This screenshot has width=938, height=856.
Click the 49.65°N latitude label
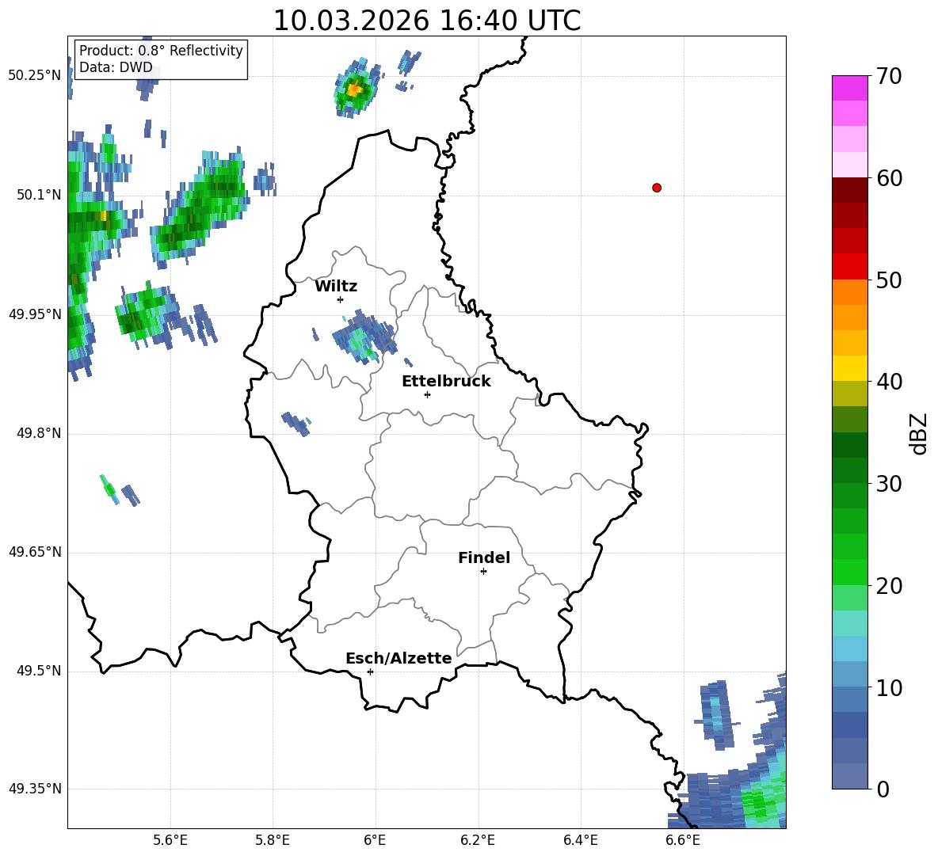(x=35, y=552)
